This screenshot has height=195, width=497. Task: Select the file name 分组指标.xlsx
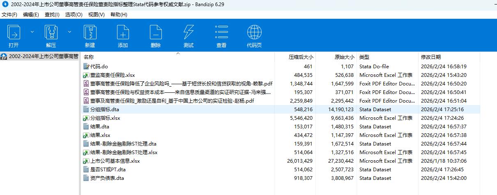(105, 118)
